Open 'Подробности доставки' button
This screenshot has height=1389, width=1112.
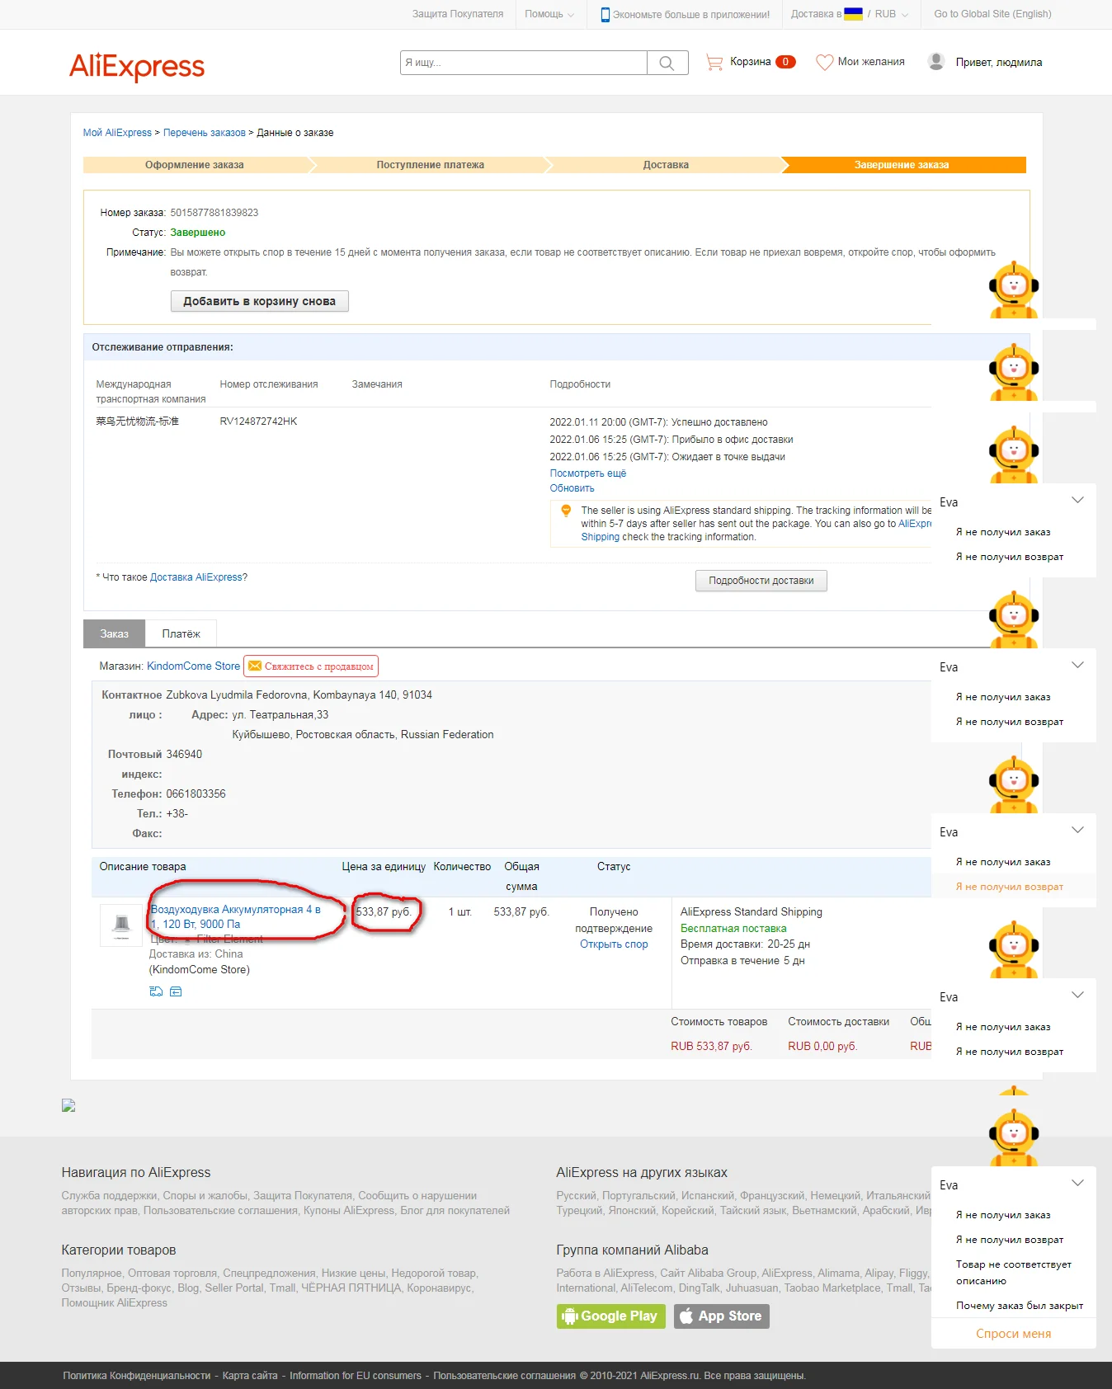761,581
